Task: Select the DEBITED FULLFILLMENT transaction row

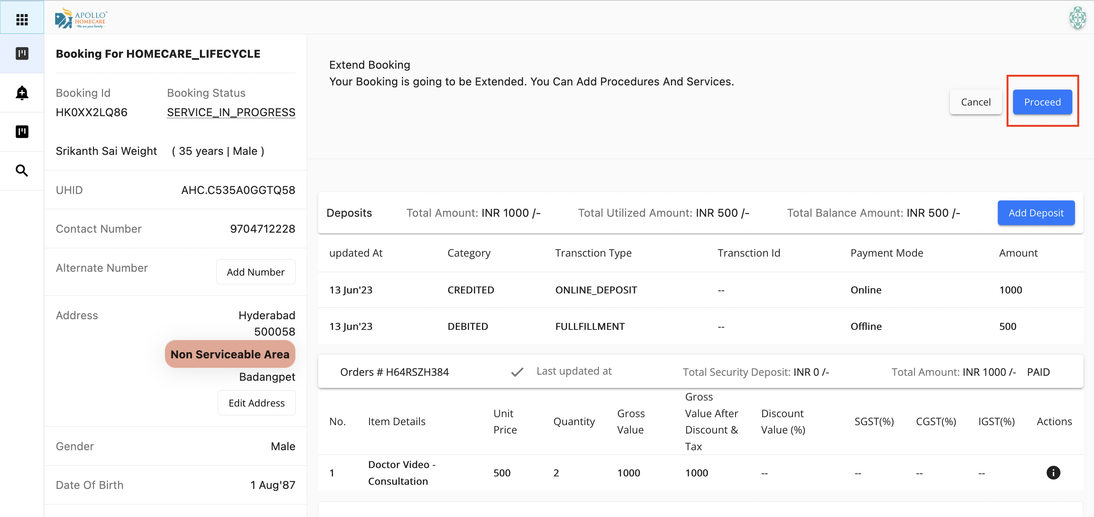Action: (x=590, y=326)
